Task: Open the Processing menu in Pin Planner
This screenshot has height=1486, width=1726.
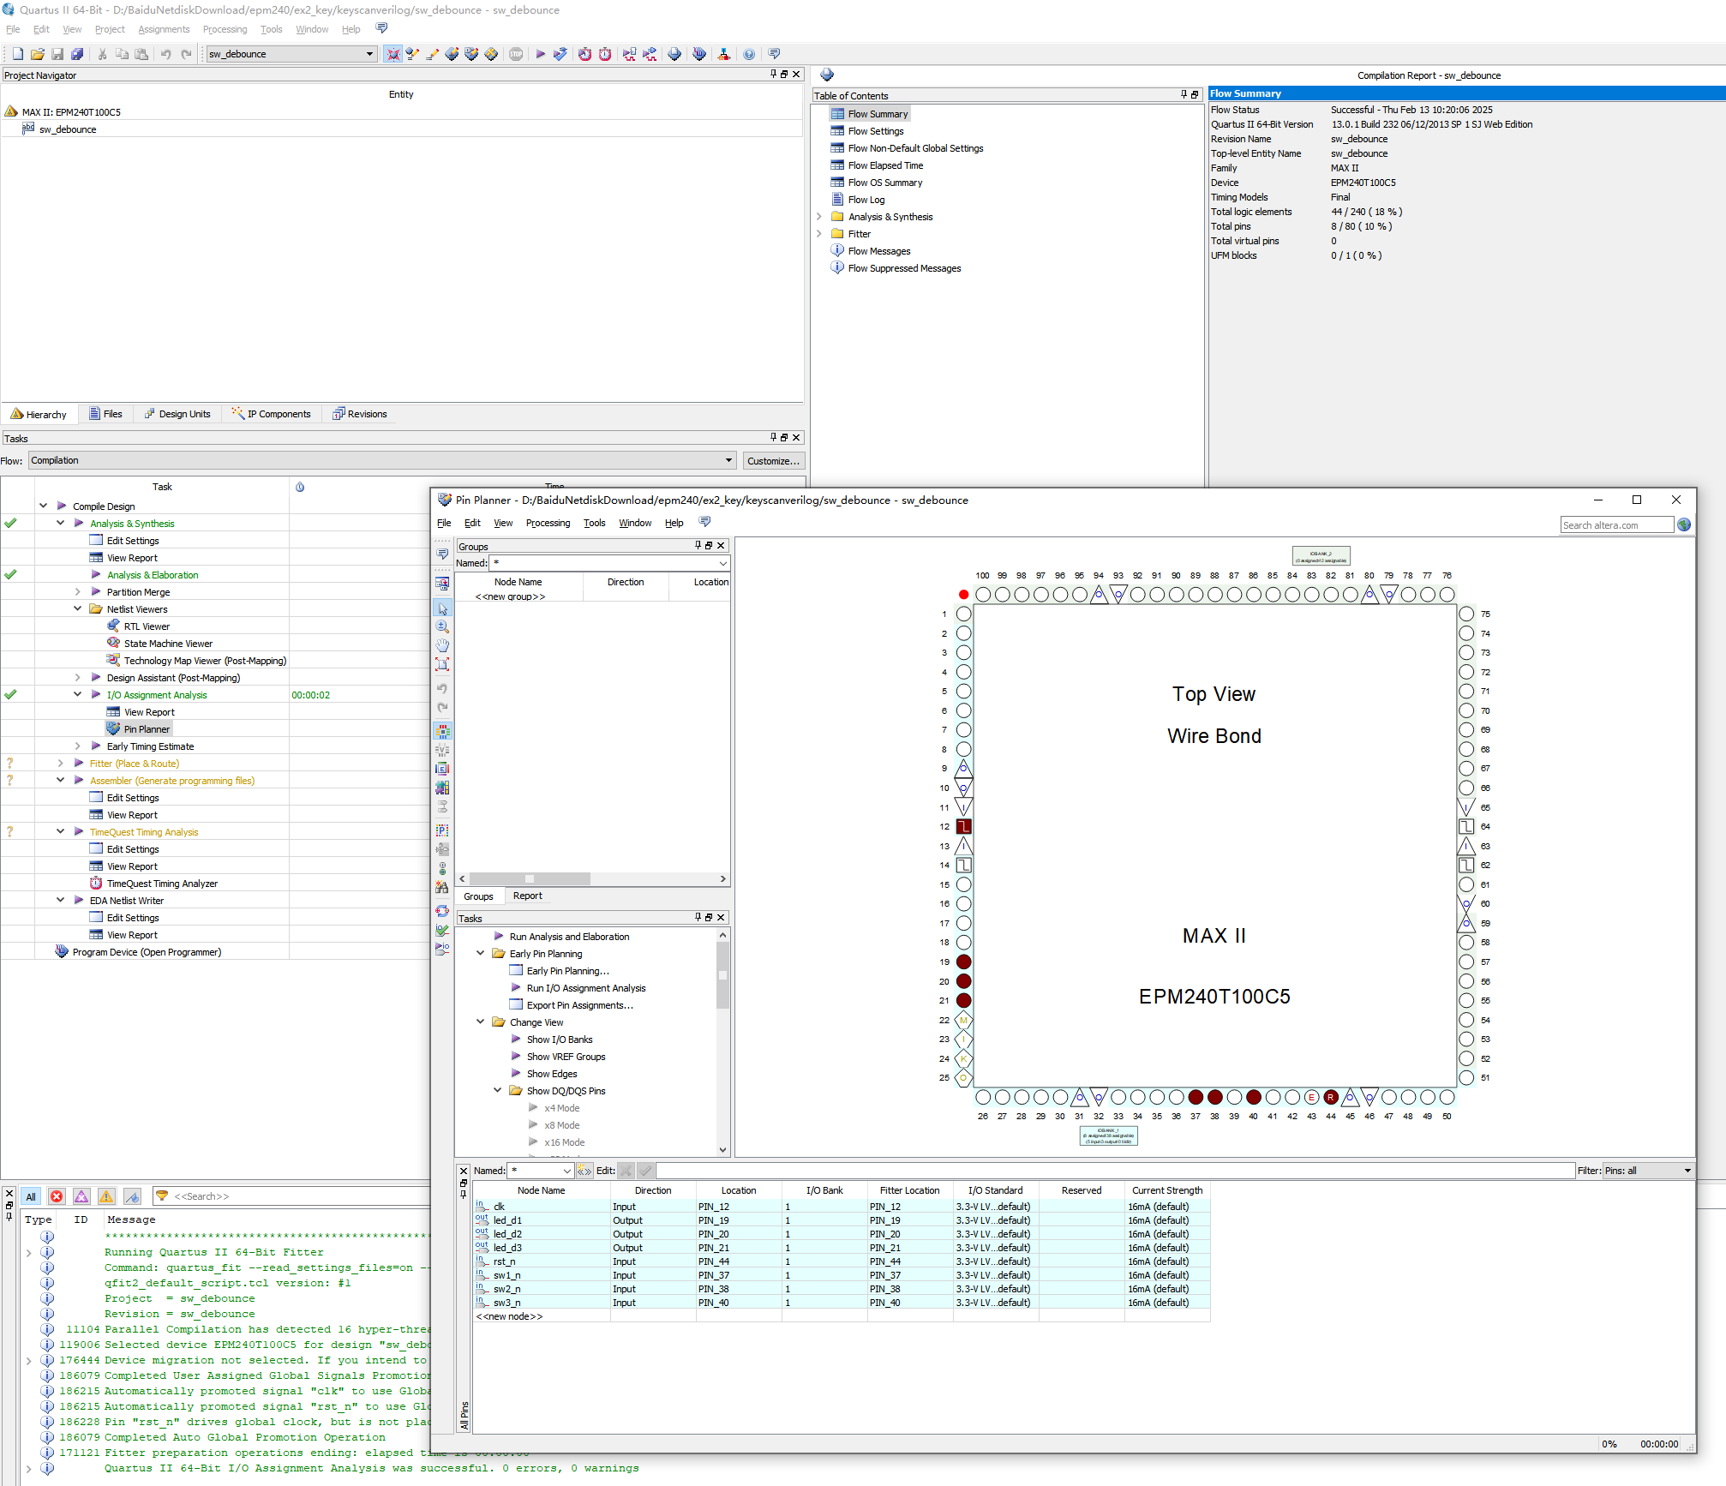Action: [x=548, y=523]
